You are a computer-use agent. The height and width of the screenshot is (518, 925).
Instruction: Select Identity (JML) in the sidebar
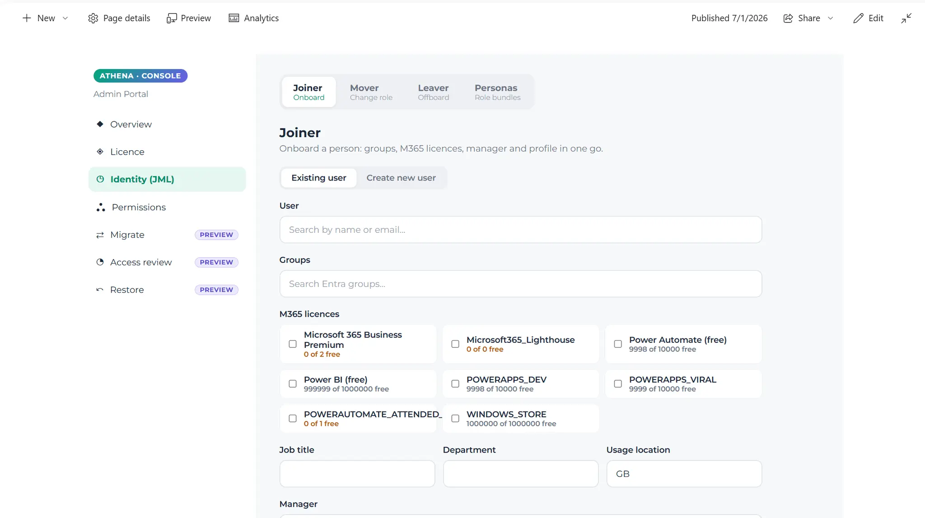point(167,179)
